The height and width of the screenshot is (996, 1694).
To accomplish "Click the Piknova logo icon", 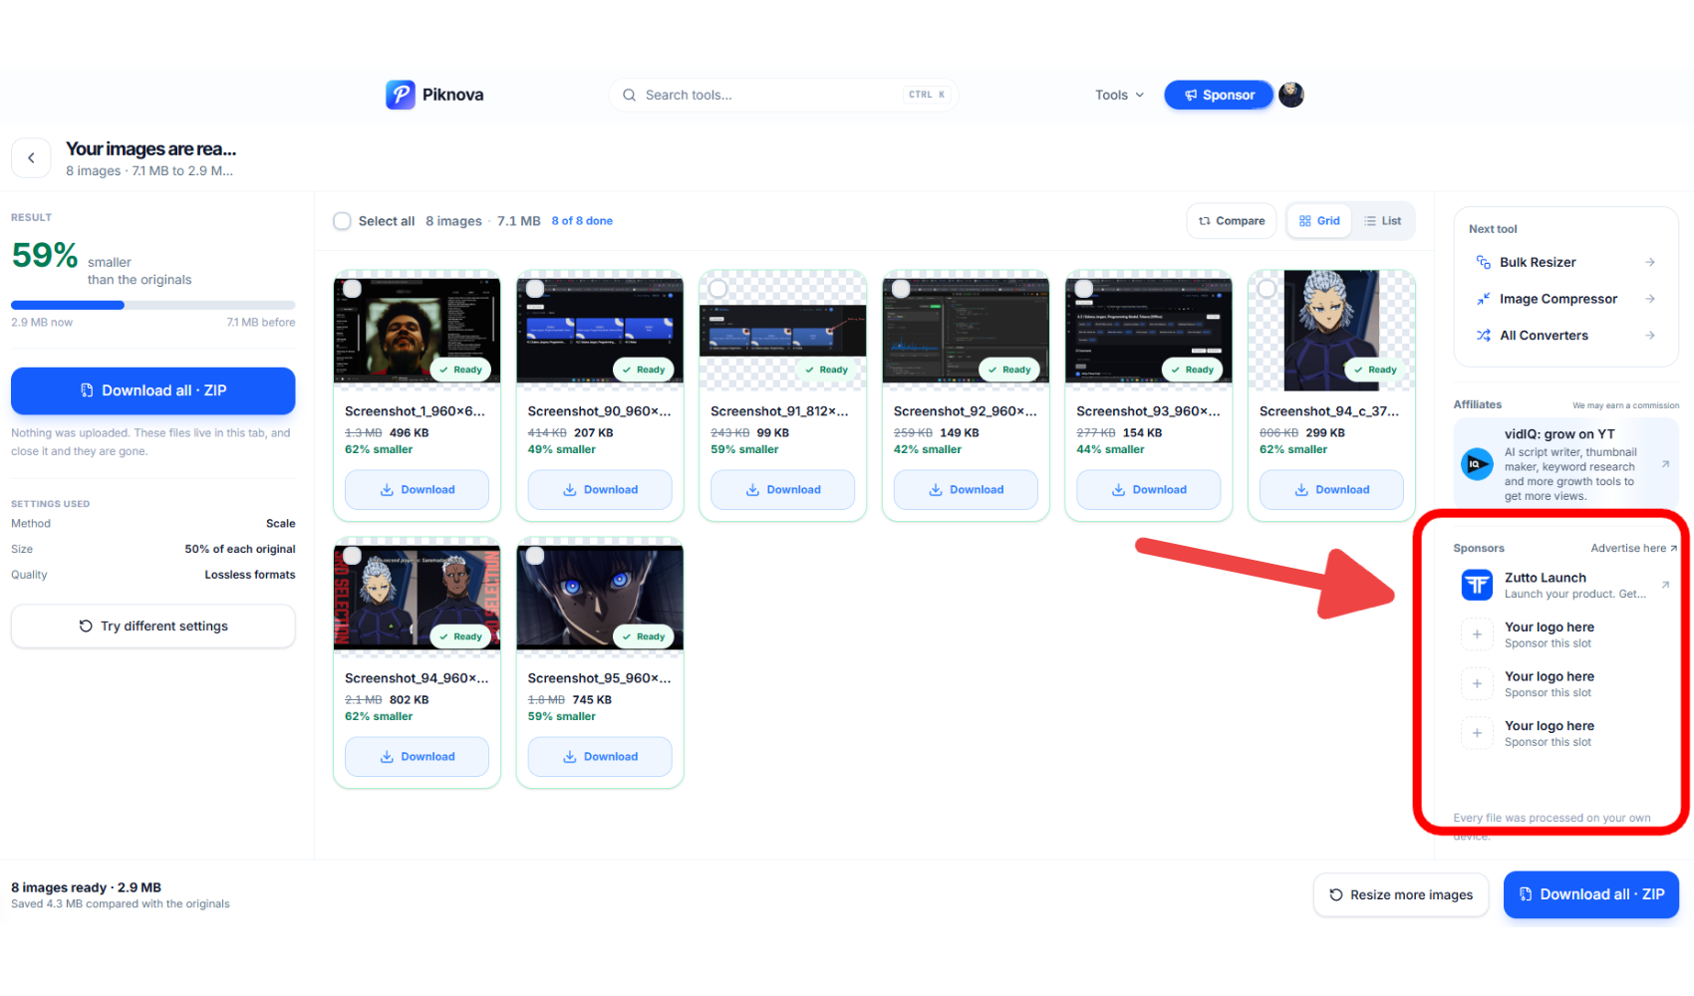I will click(401, 95).
